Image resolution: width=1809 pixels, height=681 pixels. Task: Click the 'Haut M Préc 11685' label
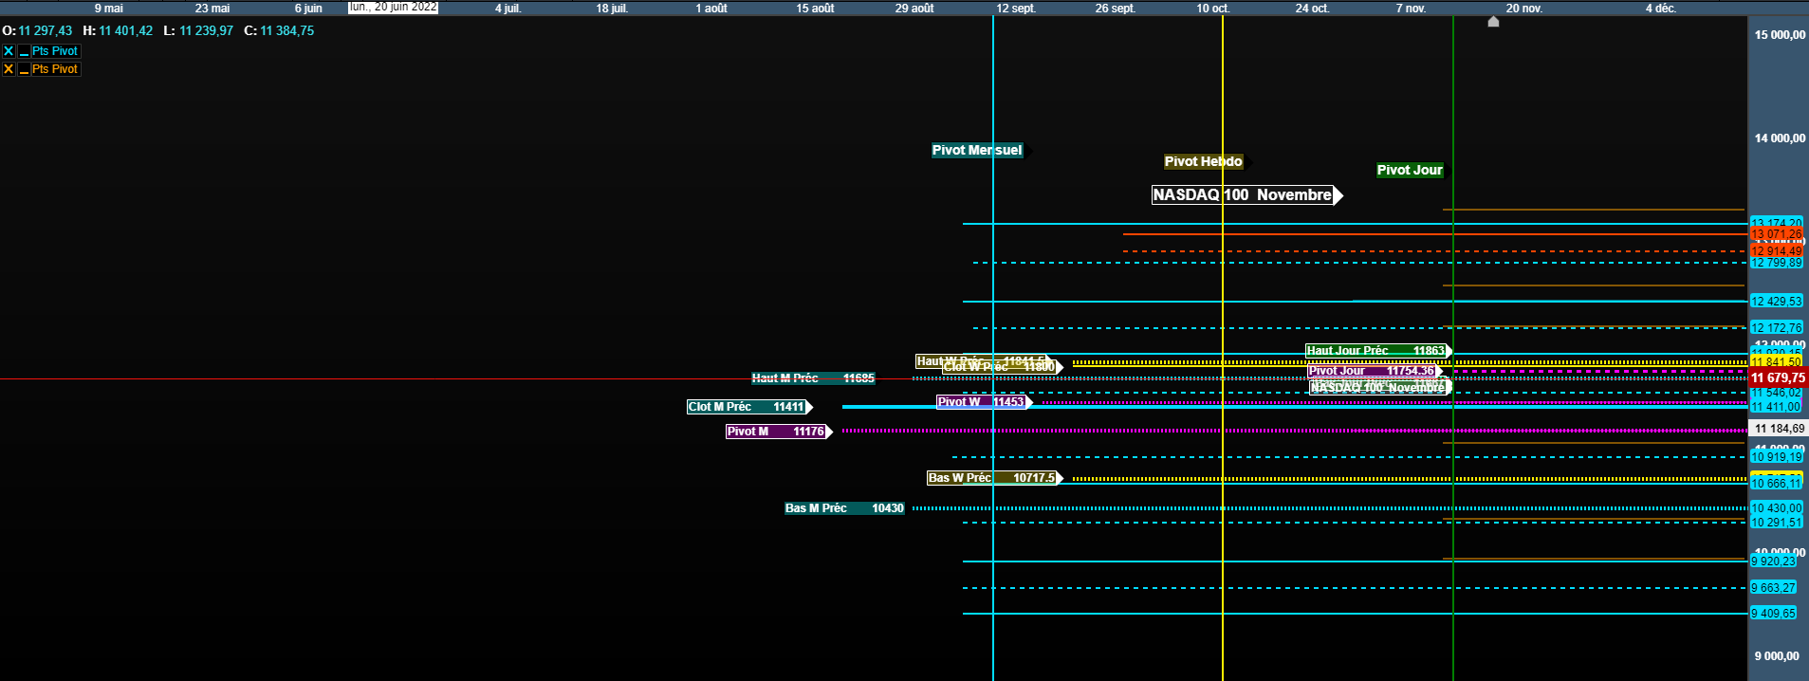813,378
